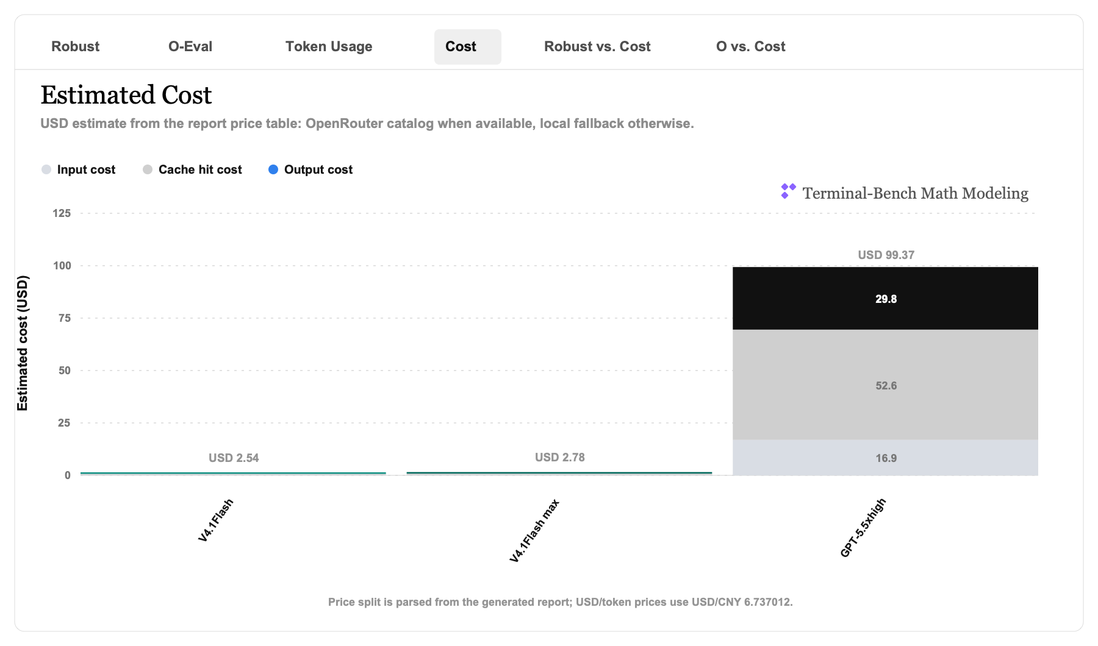Click the V4.1Flash max axis label
1098x646 pixels.
click(534, 530)
